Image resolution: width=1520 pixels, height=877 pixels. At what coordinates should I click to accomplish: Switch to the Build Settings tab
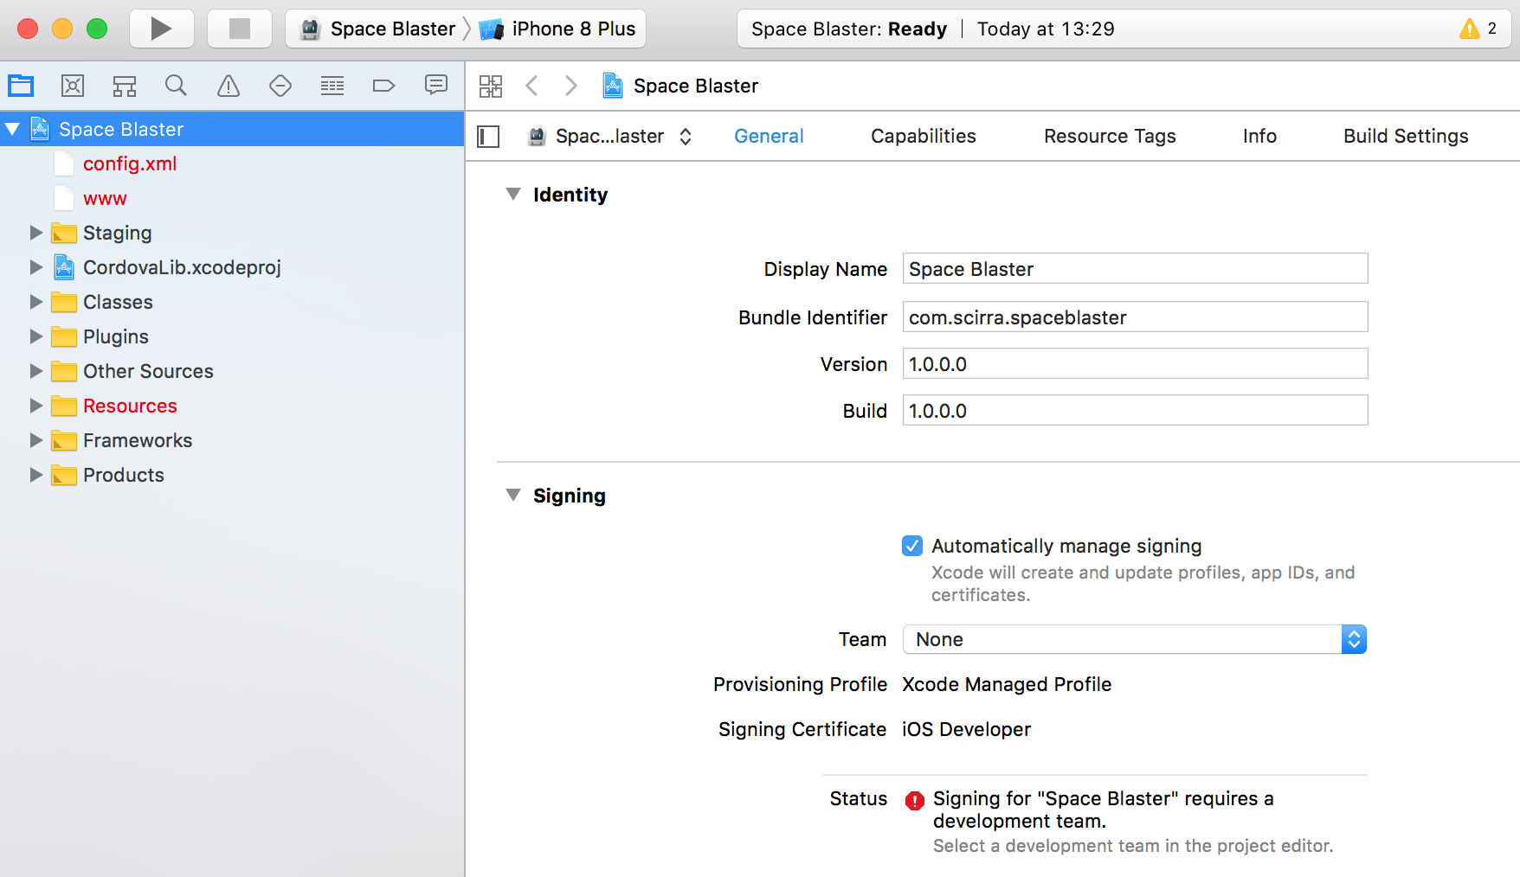pyautogui.click(x=1405, y=136)
